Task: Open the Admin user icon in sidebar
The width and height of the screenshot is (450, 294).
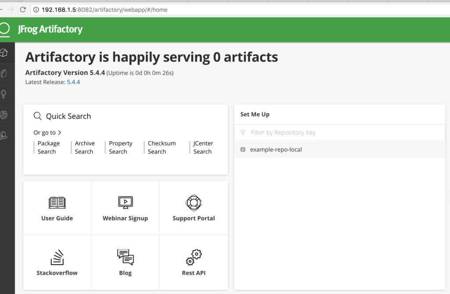Action: [4, 135]
